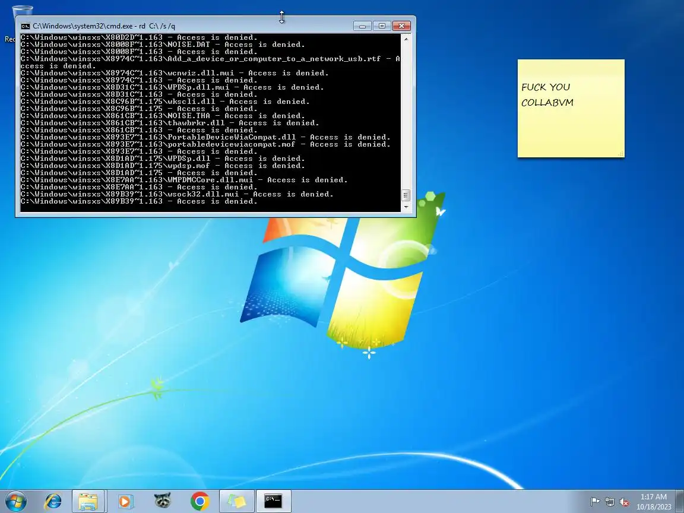This screenshot has width=684, height=513.
Task: Launch Google Chrome from the taskbar
Action: click(199, 501)
